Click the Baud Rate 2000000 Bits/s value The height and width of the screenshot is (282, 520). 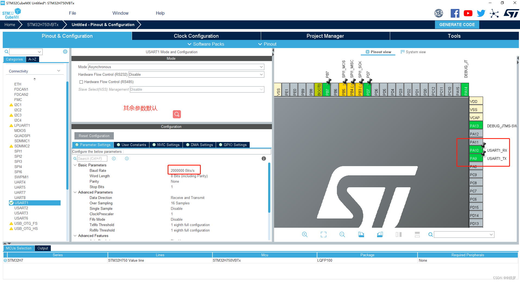pos(183,170)
